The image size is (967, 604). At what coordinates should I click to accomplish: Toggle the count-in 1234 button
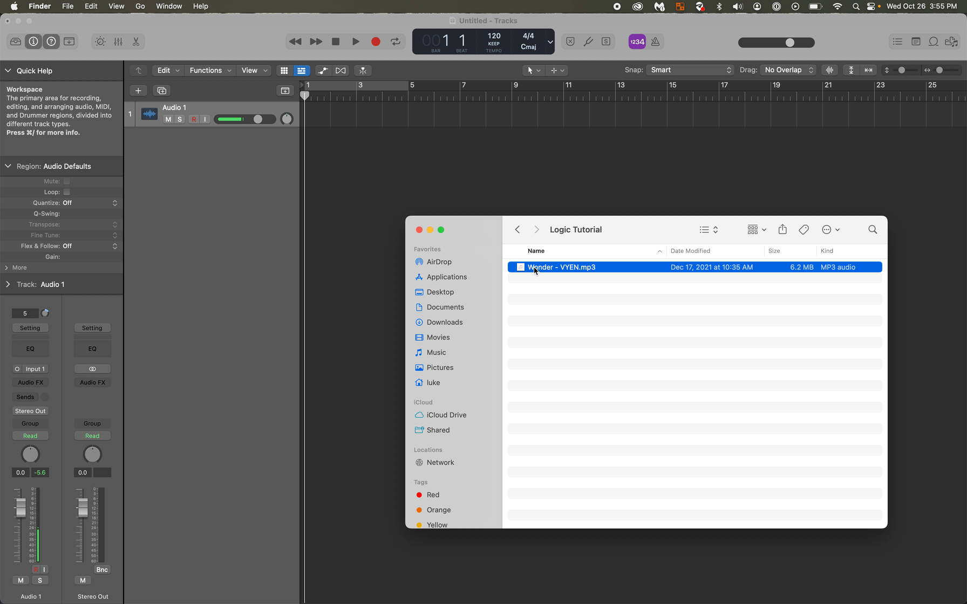coord(637,42)
